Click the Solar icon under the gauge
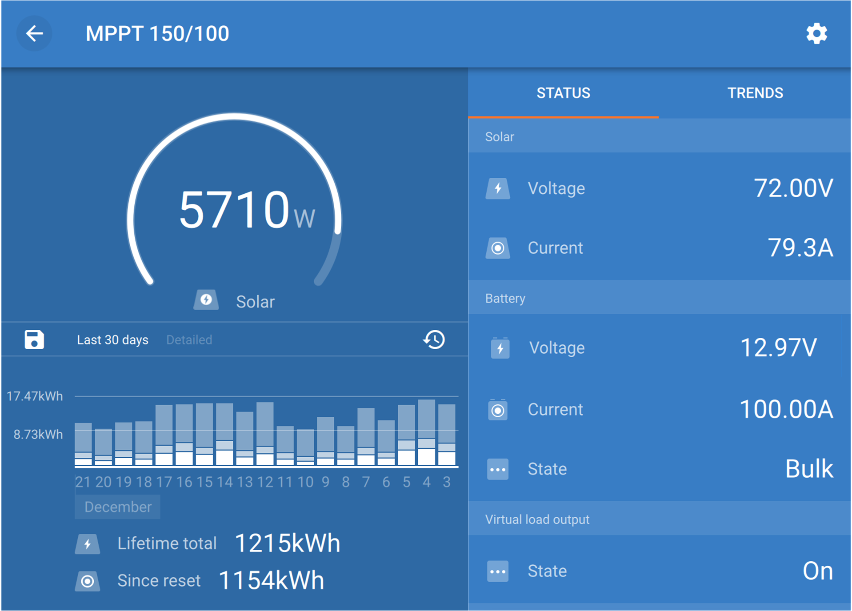This screenshot has width=852, height=611. pos(206,300)
